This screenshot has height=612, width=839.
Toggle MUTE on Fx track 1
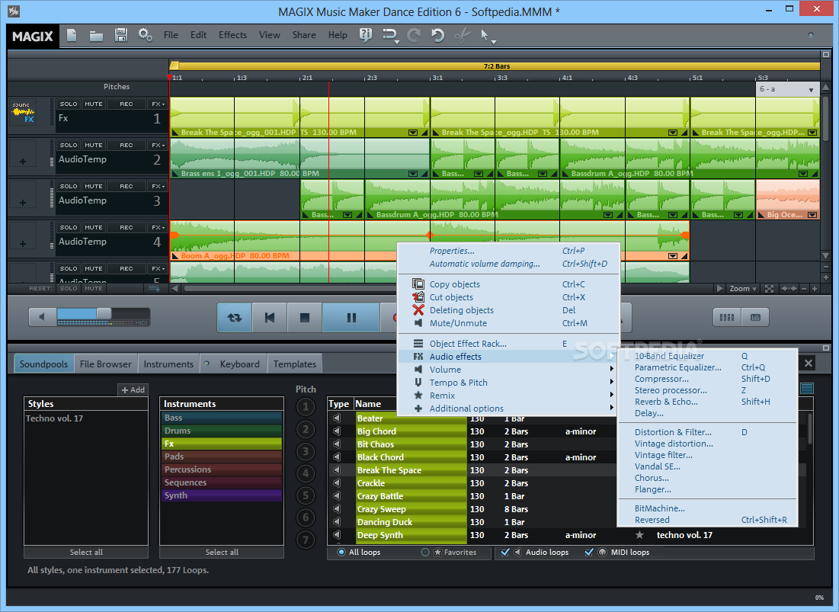[x=93, y=104]
